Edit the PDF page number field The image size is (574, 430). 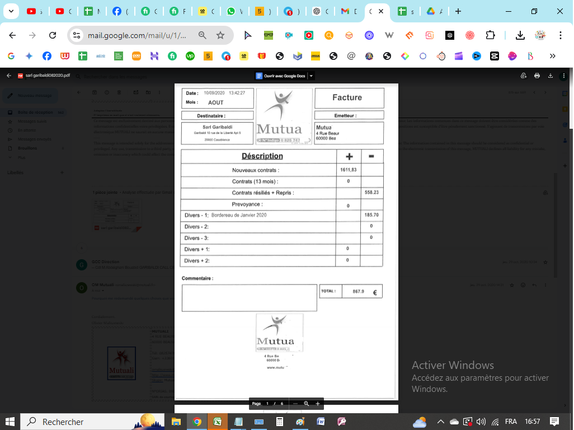267,404
